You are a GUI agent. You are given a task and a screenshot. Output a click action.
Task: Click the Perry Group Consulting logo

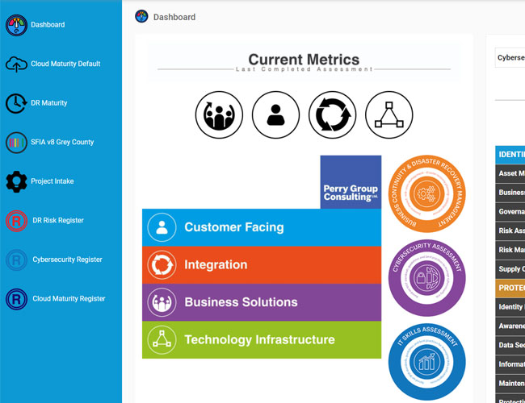(x=351, y=182)
